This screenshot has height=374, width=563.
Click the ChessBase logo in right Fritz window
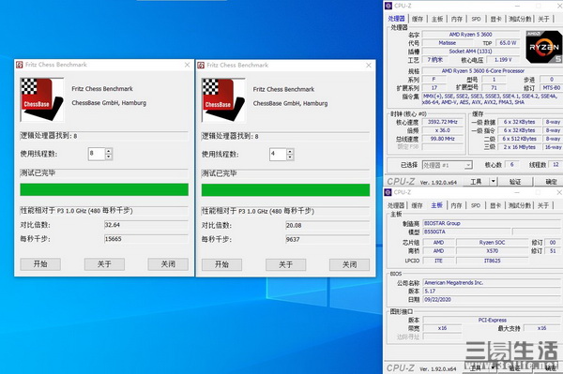[x=223, y=100]
